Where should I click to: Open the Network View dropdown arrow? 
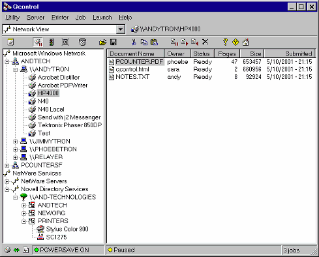121,29
